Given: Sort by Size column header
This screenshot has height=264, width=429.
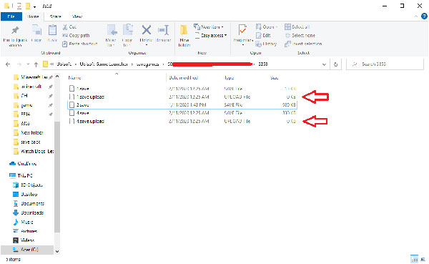Looking at the screenshot, I should (x=274, y=78).
